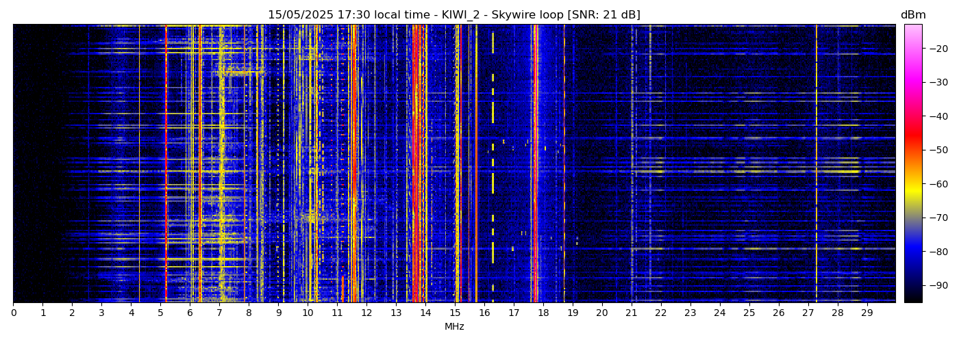Click the 21 tick label on frequency axis
959x342 pixels.
click(632, 313)
